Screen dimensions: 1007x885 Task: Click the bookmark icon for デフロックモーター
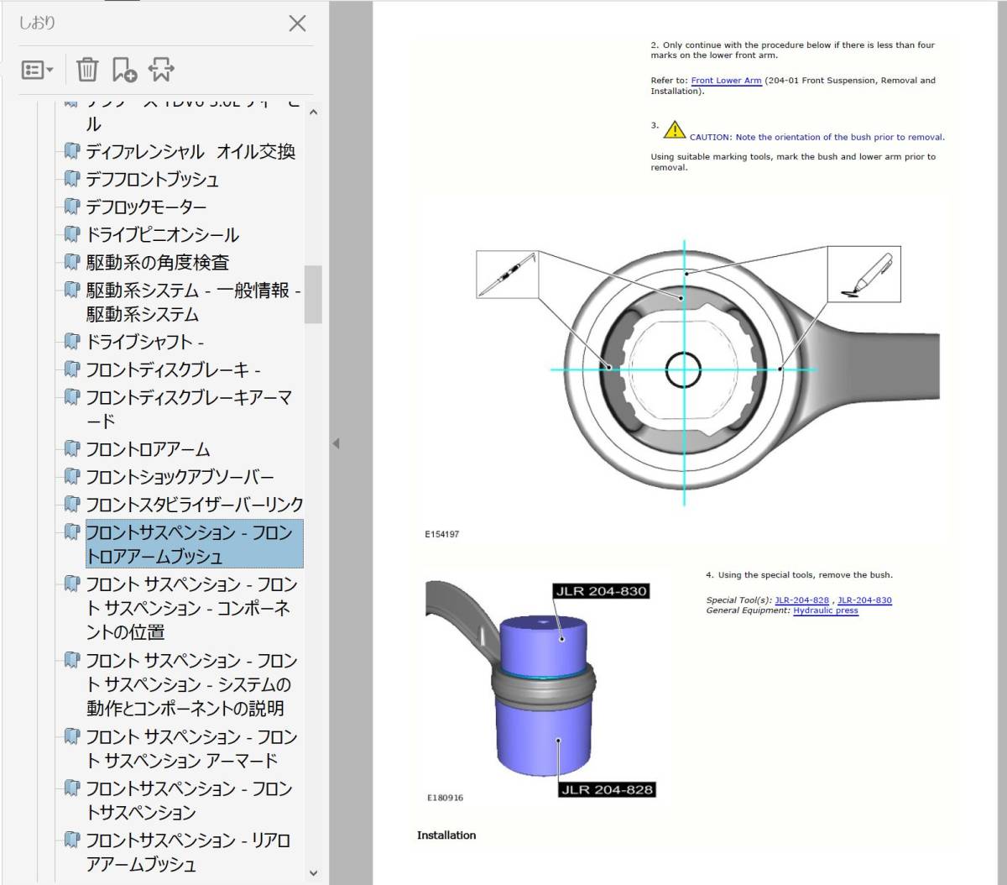pyautogui.click(x=71, y=206)
